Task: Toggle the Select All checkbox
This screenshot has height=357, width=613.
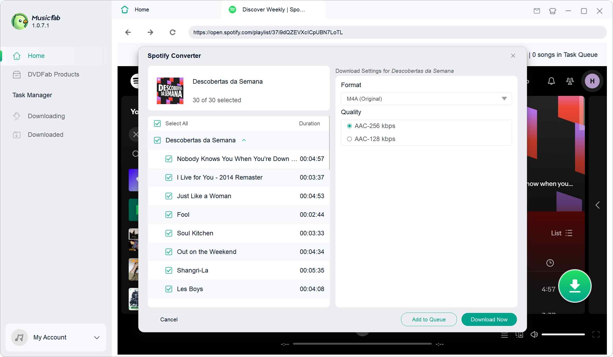Action: coord(157,124)
